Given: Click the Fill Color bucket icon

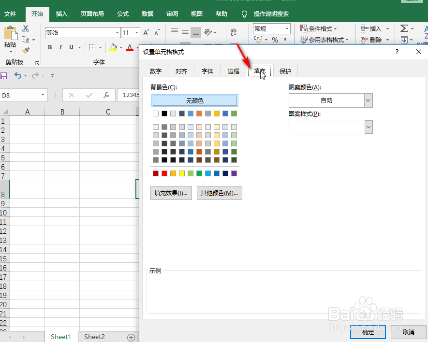Looking at the screenshot, I should coord(113,47).
